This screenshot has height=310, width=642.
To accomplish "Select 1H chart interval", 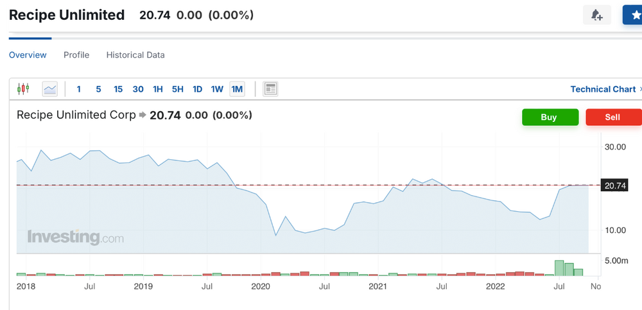I will [x=158, y=89].
